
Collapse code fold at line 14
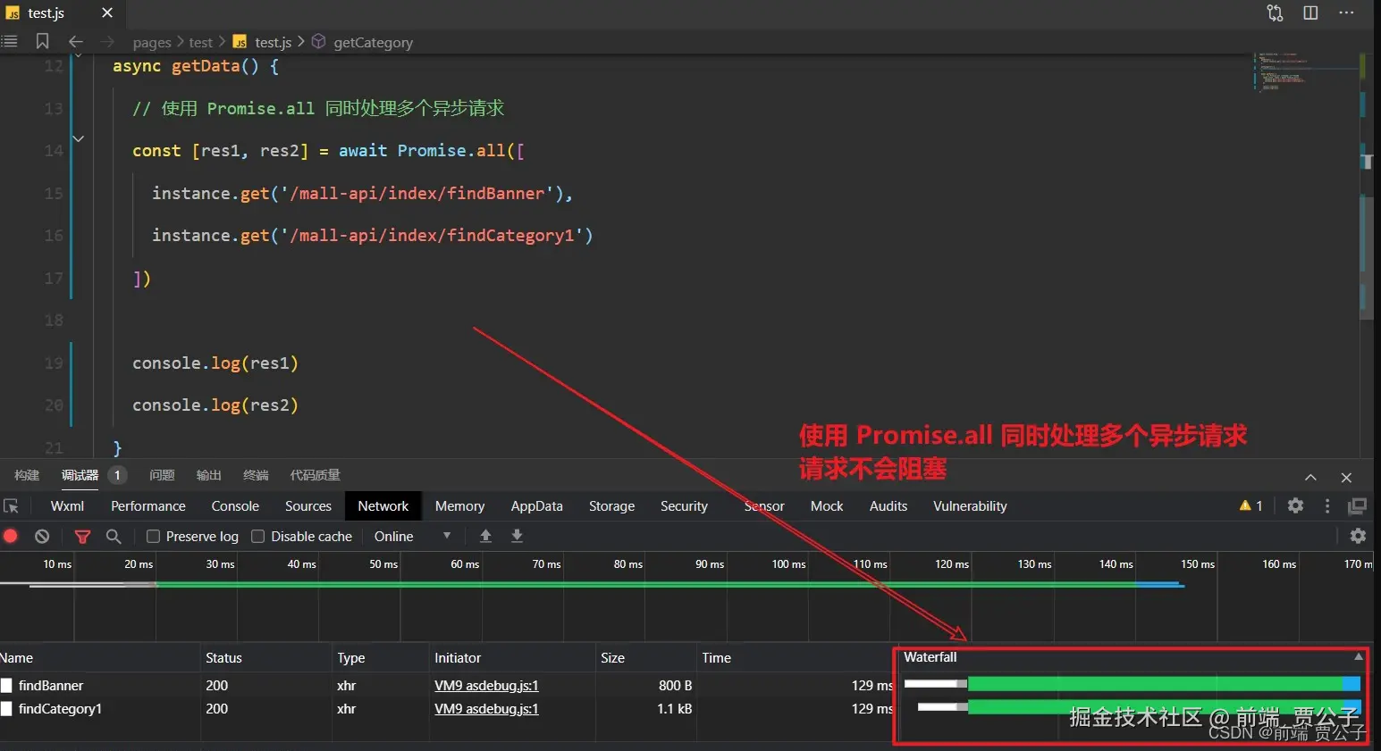(x=79, y=138)
